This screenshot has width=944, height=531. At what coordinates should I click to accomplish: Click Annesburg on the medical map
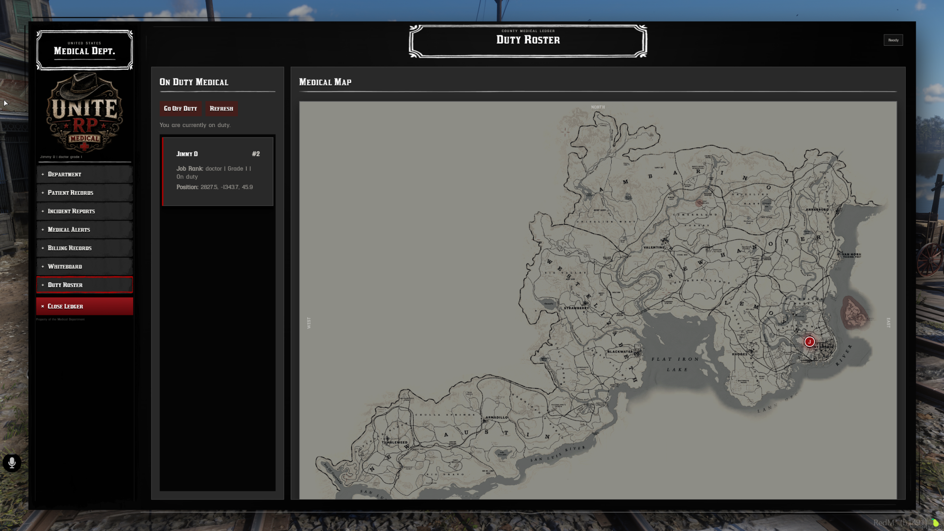point(817,210)
